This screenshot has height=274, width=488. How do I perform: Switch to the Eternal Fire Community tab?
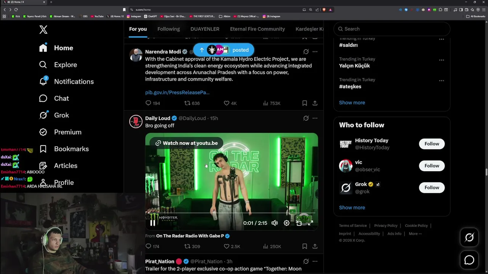(x=257, y=29)
